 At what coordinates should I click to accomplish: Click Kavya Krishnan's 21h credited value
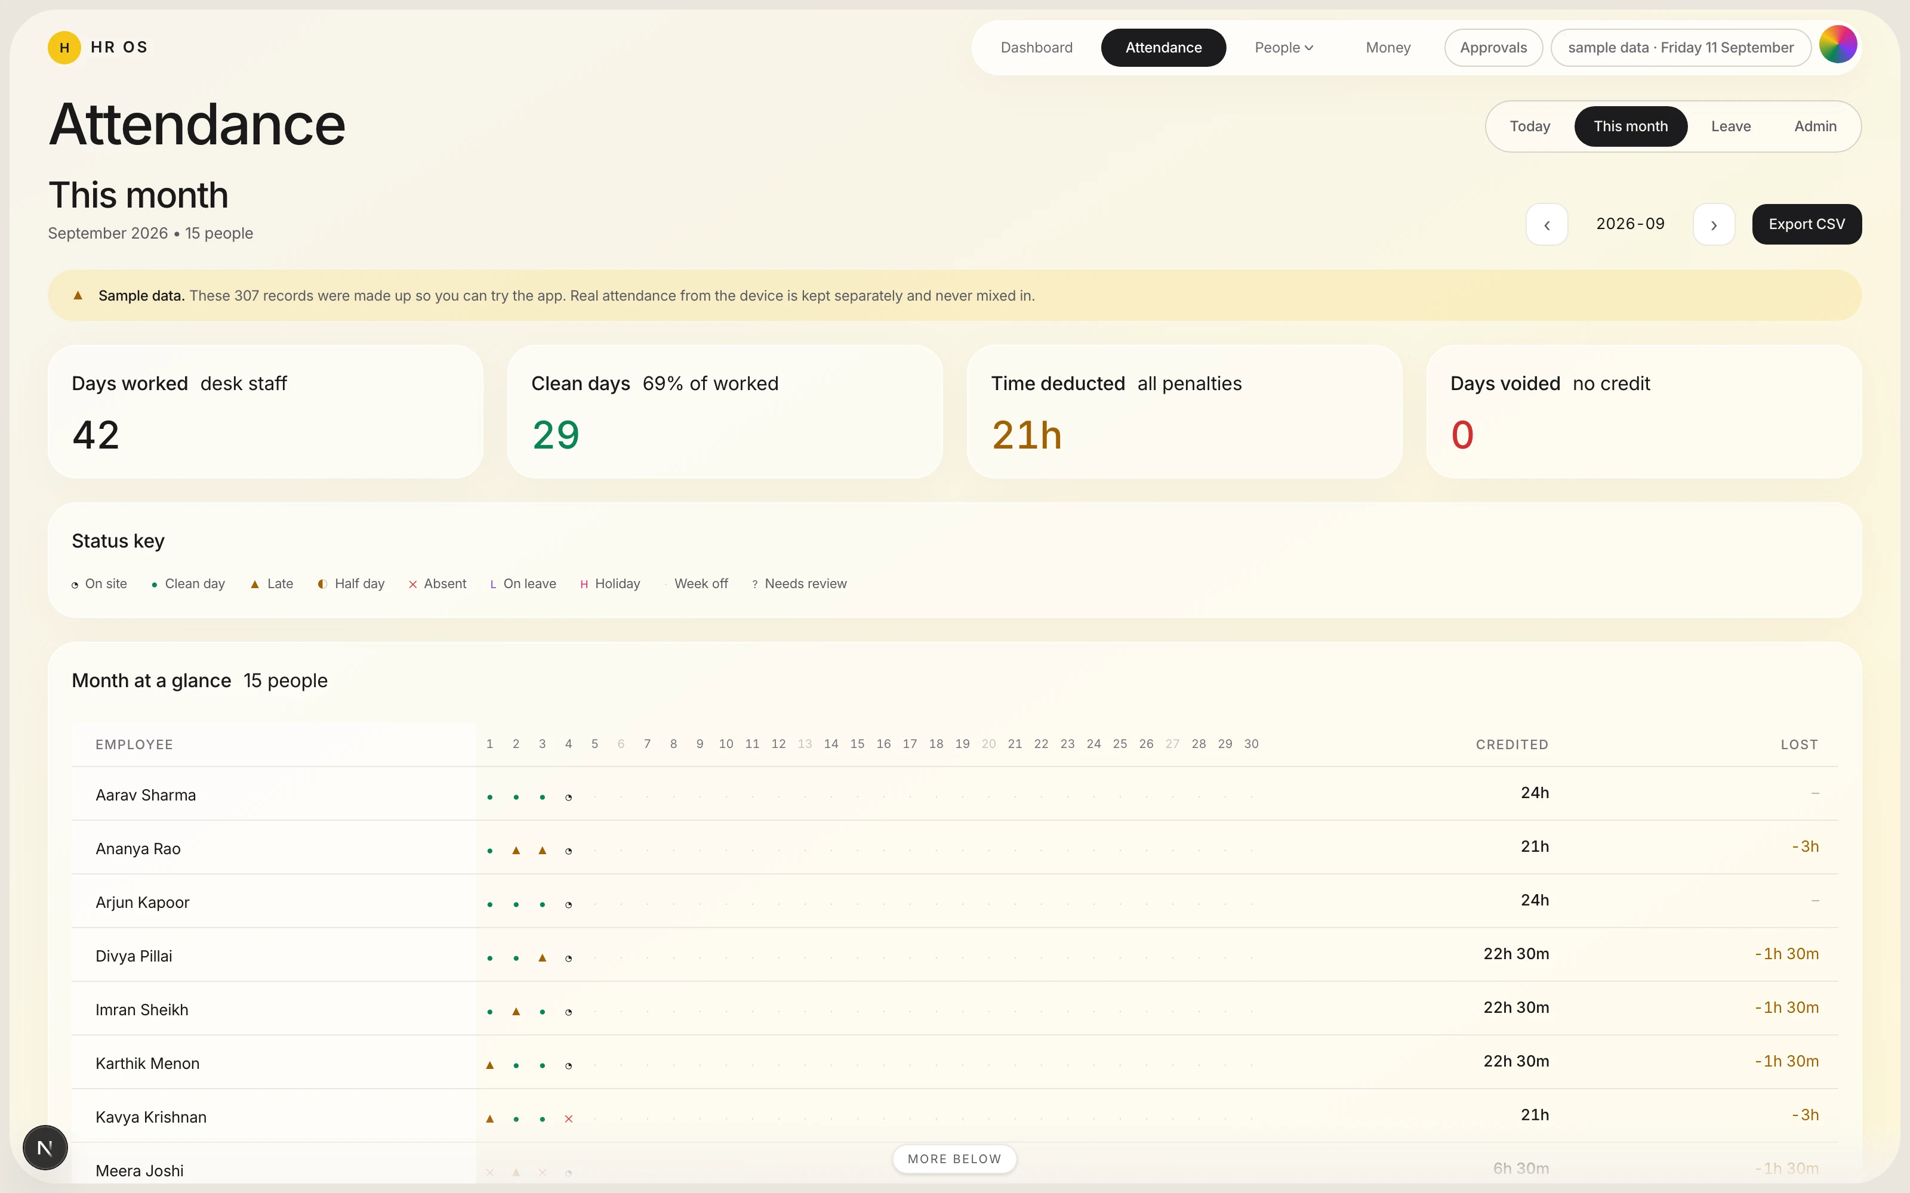coord(1535,1115)
